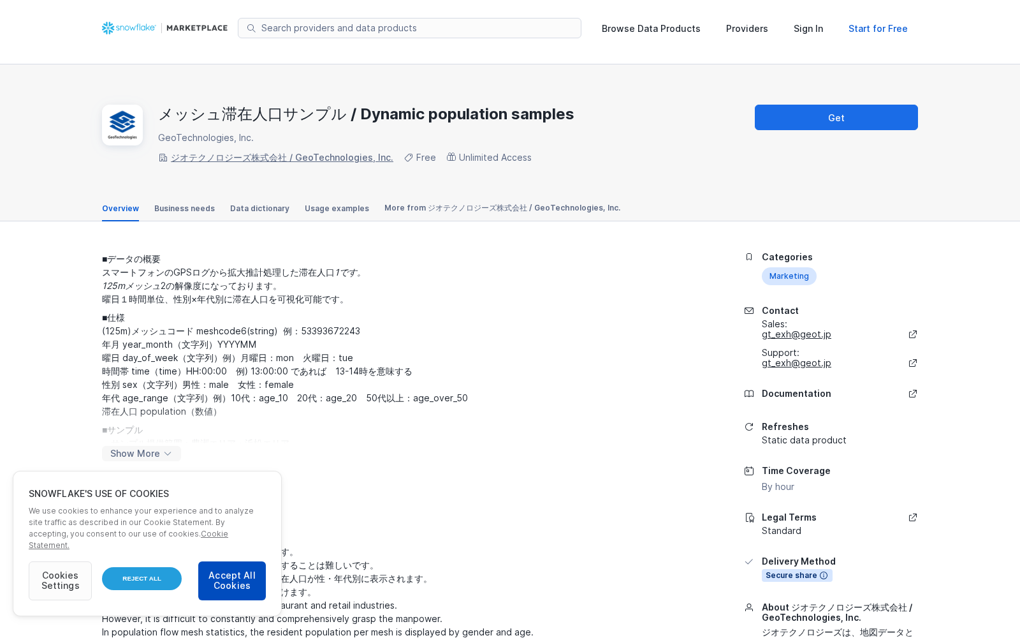Screen dimensions: 1020x638
Task: Click the building icon beside provider link
Action: click(163, 158)
